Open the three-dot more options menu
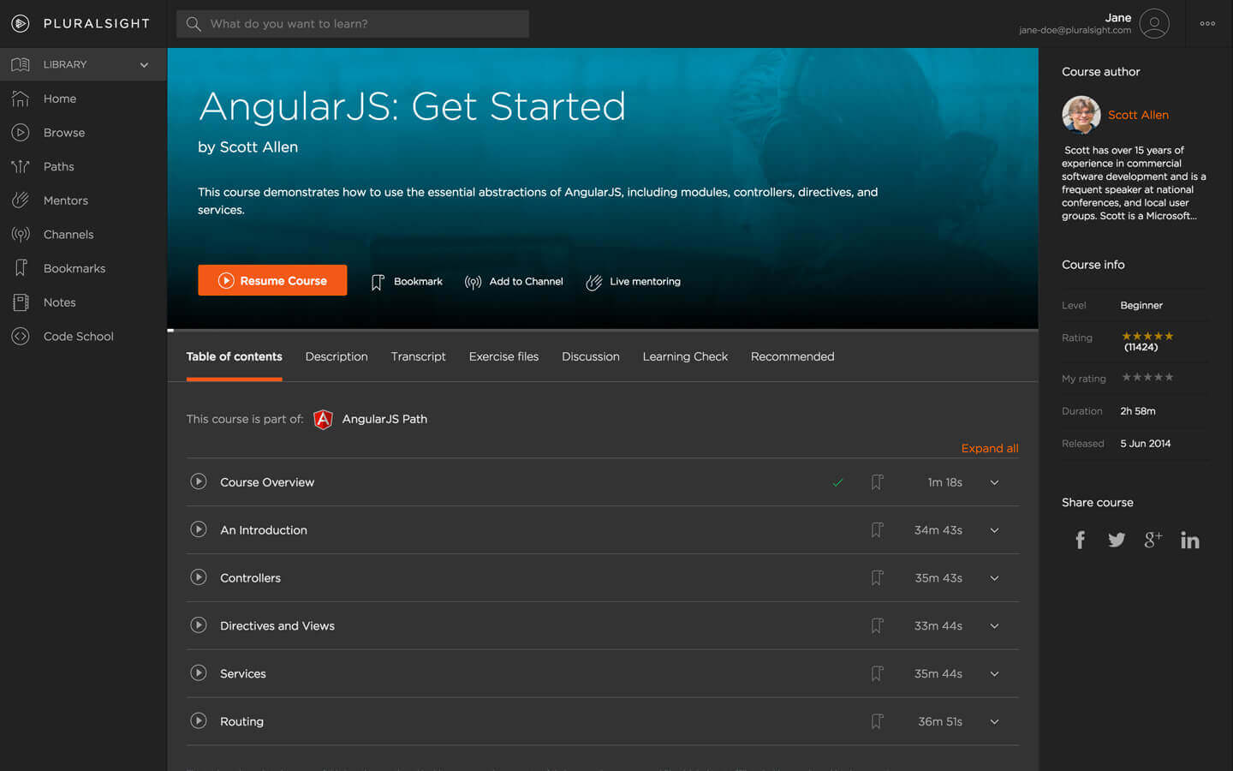 click(1207, 23)
